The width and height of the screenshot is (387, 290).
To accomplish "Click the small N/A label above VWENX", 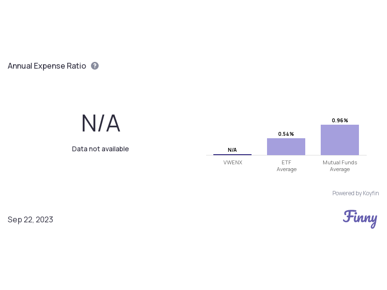I will coord(232,150).
